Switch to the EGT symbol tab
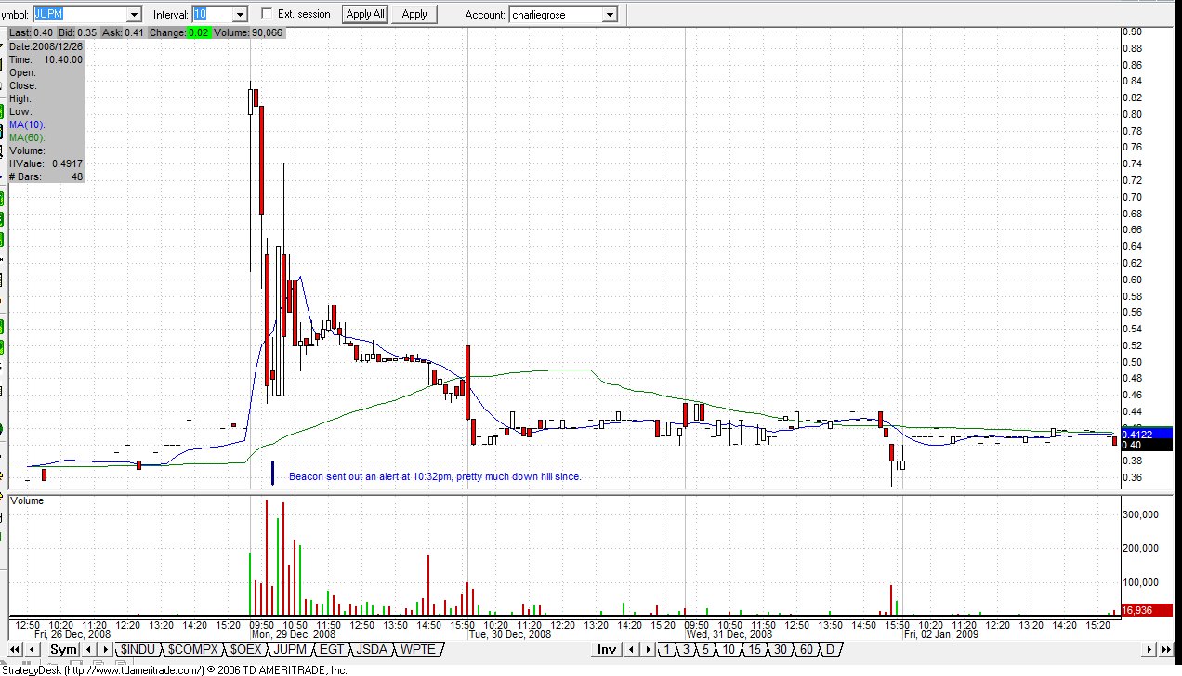The height and width of the screenshot is (676, 1182). (x=331, y=650)
